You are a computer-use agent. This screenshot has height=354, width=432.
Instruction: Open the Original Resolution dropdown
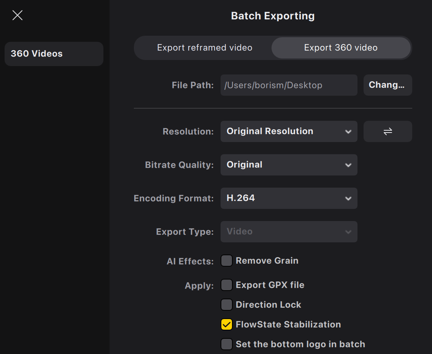point(289,131)
